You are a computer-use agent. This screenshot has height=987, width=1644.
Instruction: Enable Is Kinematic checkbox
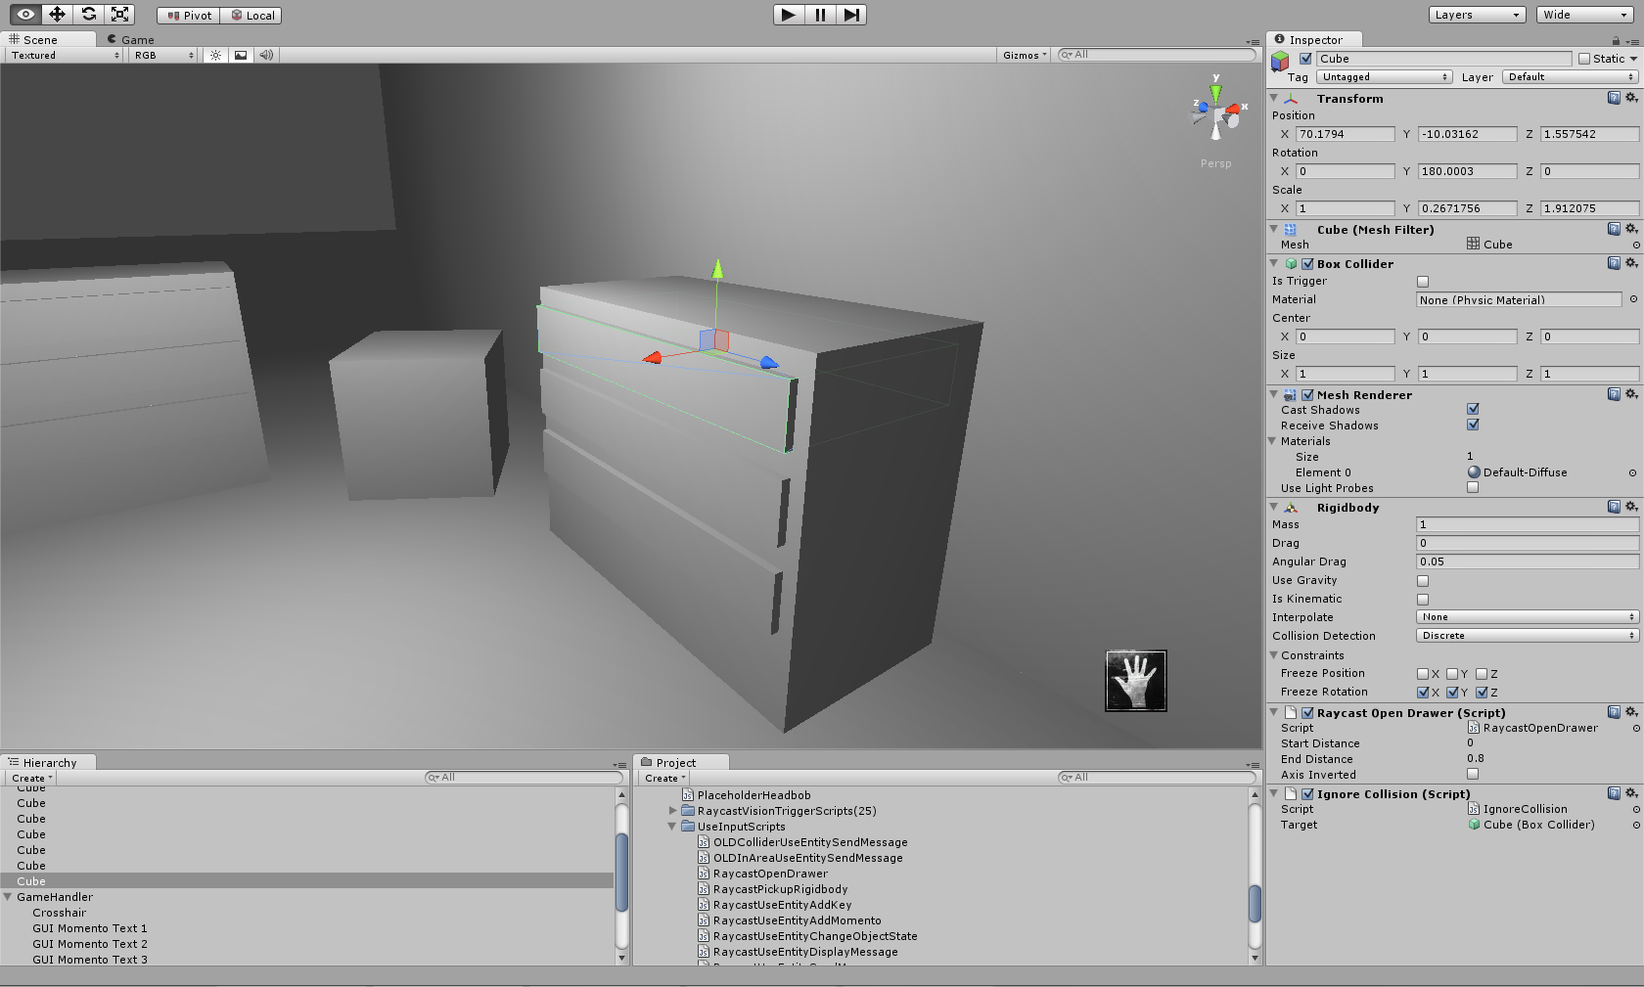(1423, 600)
